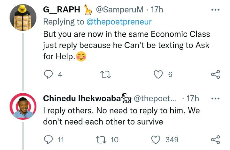Share Chinedu Ihekwoaba's tweet
This screenshot has width=230, height=150.
216,139
